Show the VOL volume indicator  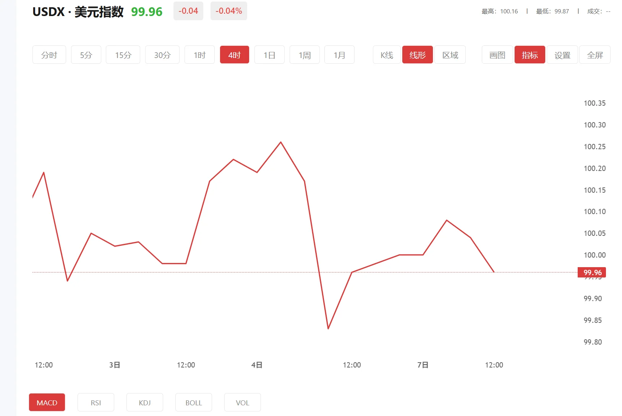(x=242, y=402)
